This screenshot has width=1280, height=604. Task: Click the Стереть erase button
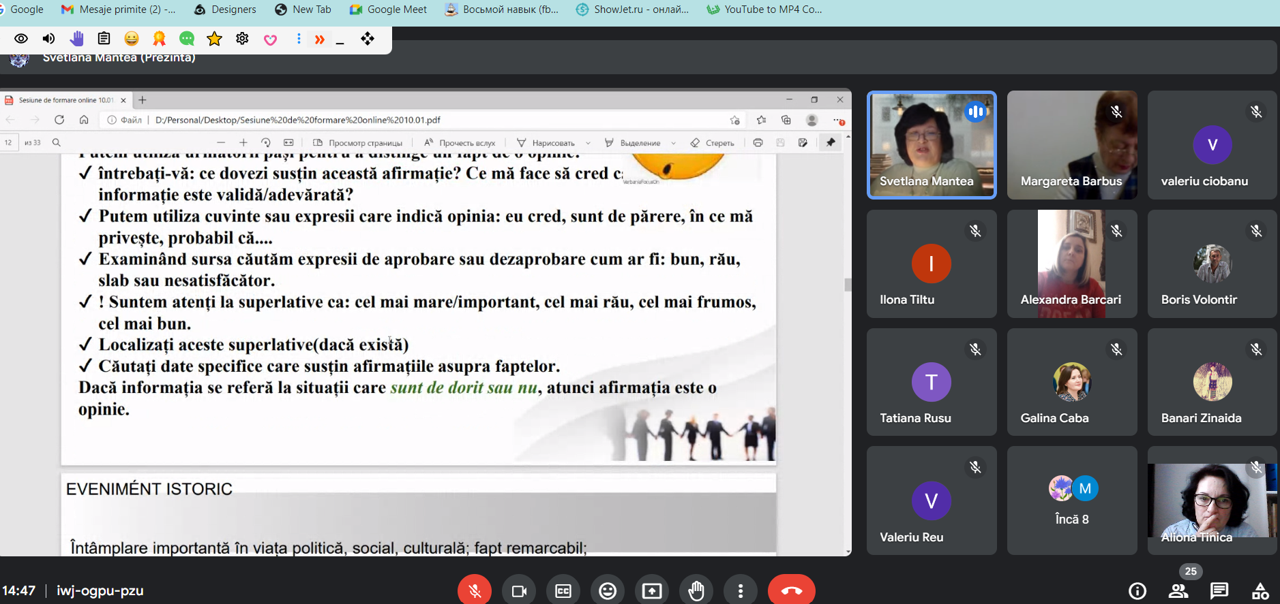[x=712, y=143]
